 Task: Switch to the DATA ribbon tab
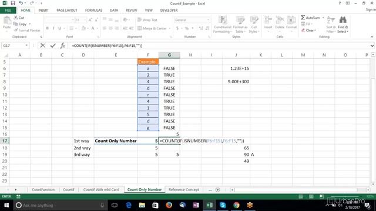(114, 11)
